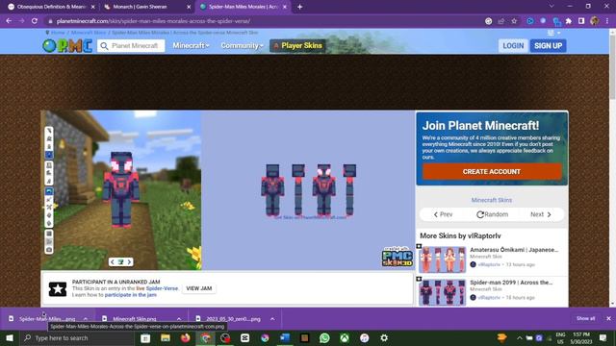Open the Spider-man 2099 skin thumbnail
616x346 pixels.
(x=443, y=292)
